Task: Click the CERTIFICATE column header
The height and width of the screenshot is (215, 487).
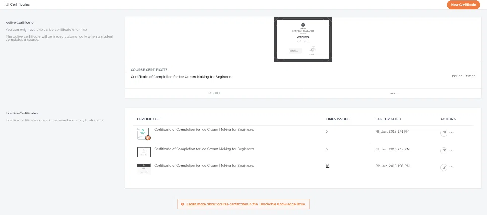Action: (148, 119)
